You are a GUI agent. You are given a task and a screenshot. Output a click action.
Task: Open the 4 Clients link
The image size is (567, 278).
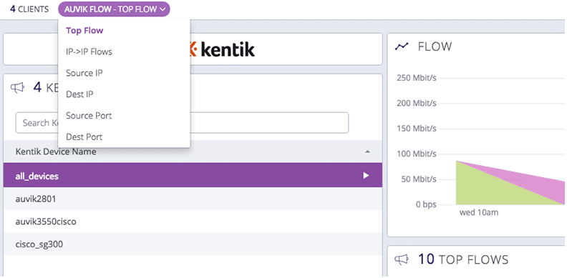pyautogui.click(x=29, y=9)
